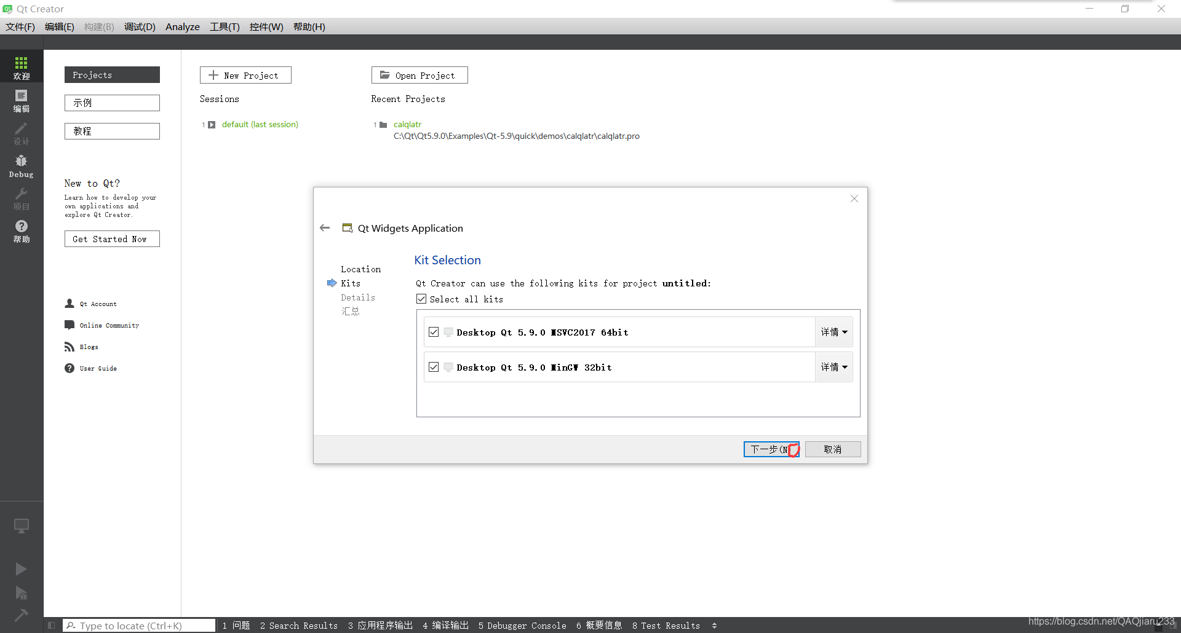Image resolution: width=1181 pixels, height=633 pixels.
Task: Click the Qt Account person icon
Action: pos(70,304)
